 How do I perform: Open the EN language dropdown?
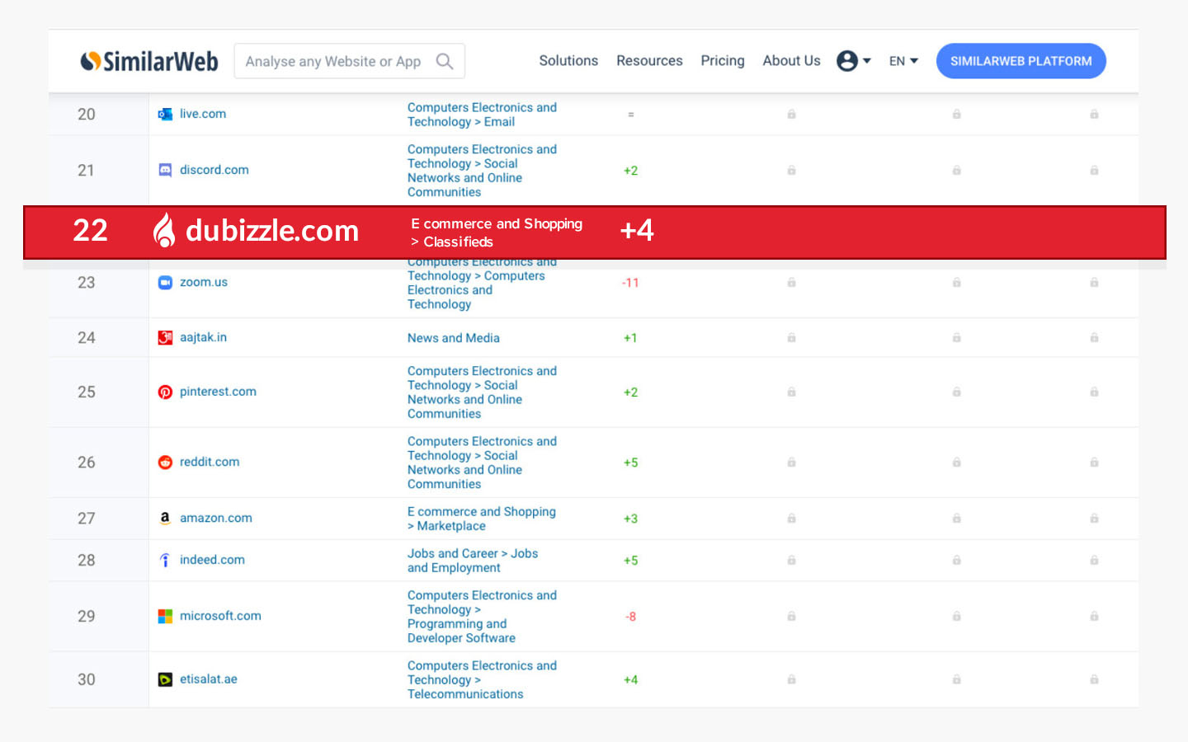pos(903,60)
